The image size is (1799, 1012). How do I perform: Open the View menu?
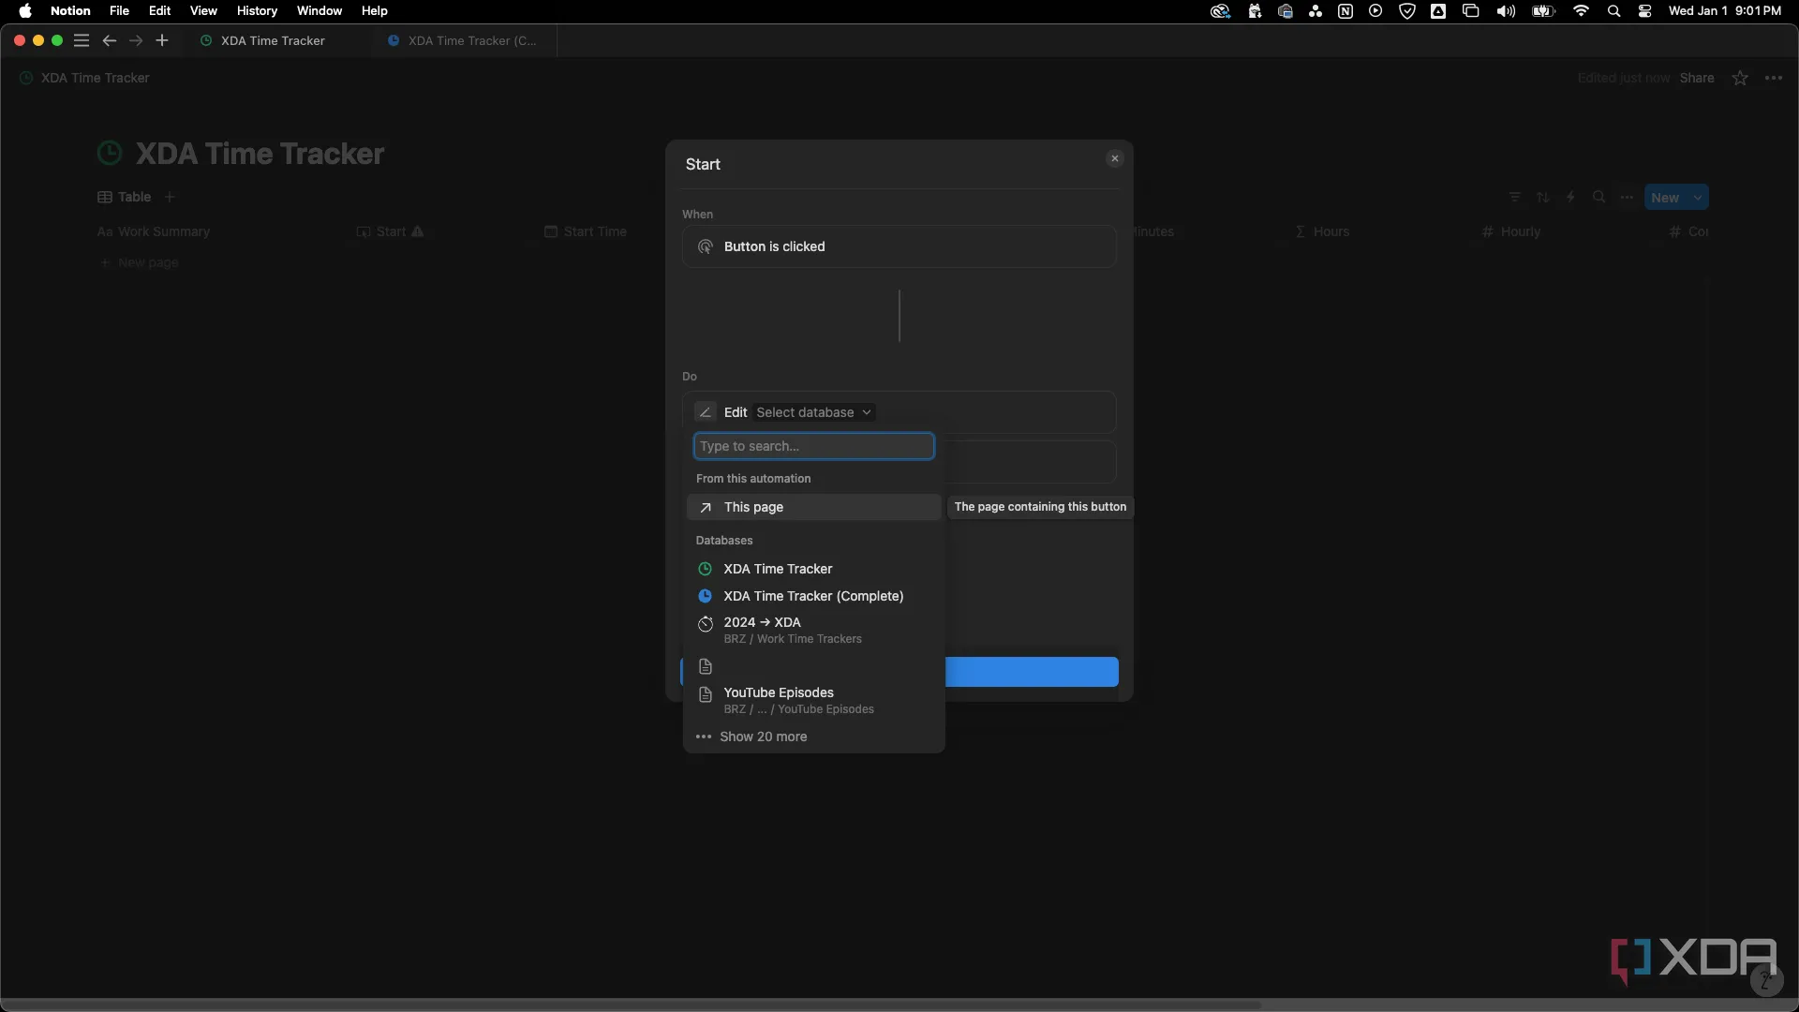coord(203,10)
